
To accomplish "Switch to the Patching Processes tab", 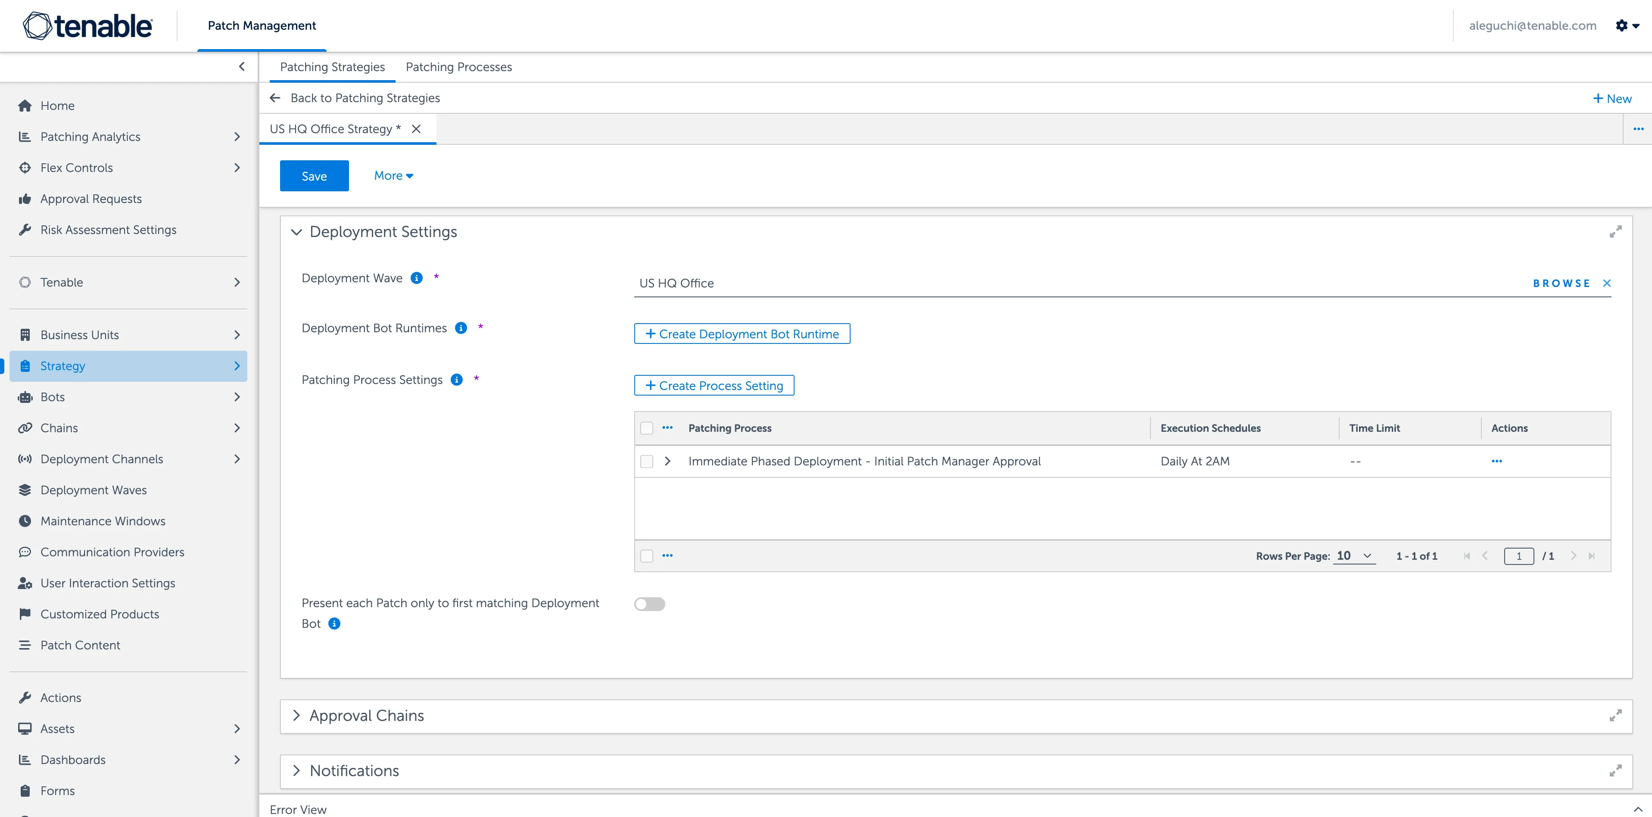I will 458,67.
